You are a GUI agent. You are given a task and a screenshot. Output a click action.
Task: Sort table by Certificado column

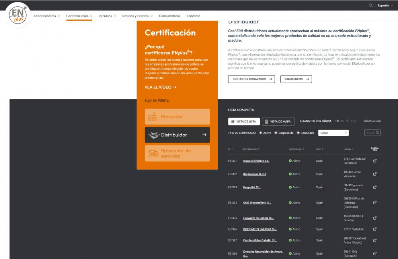pos(297,149)
